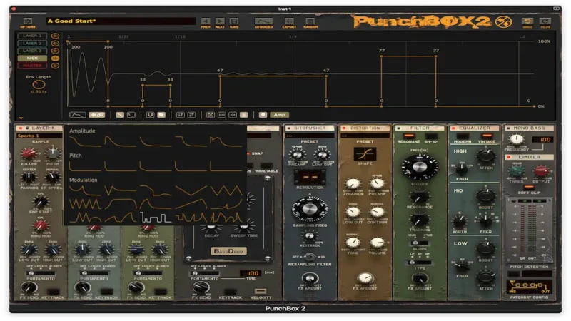
Task: Open Amp envelope target dropdown
Action: tap(279, 115)
